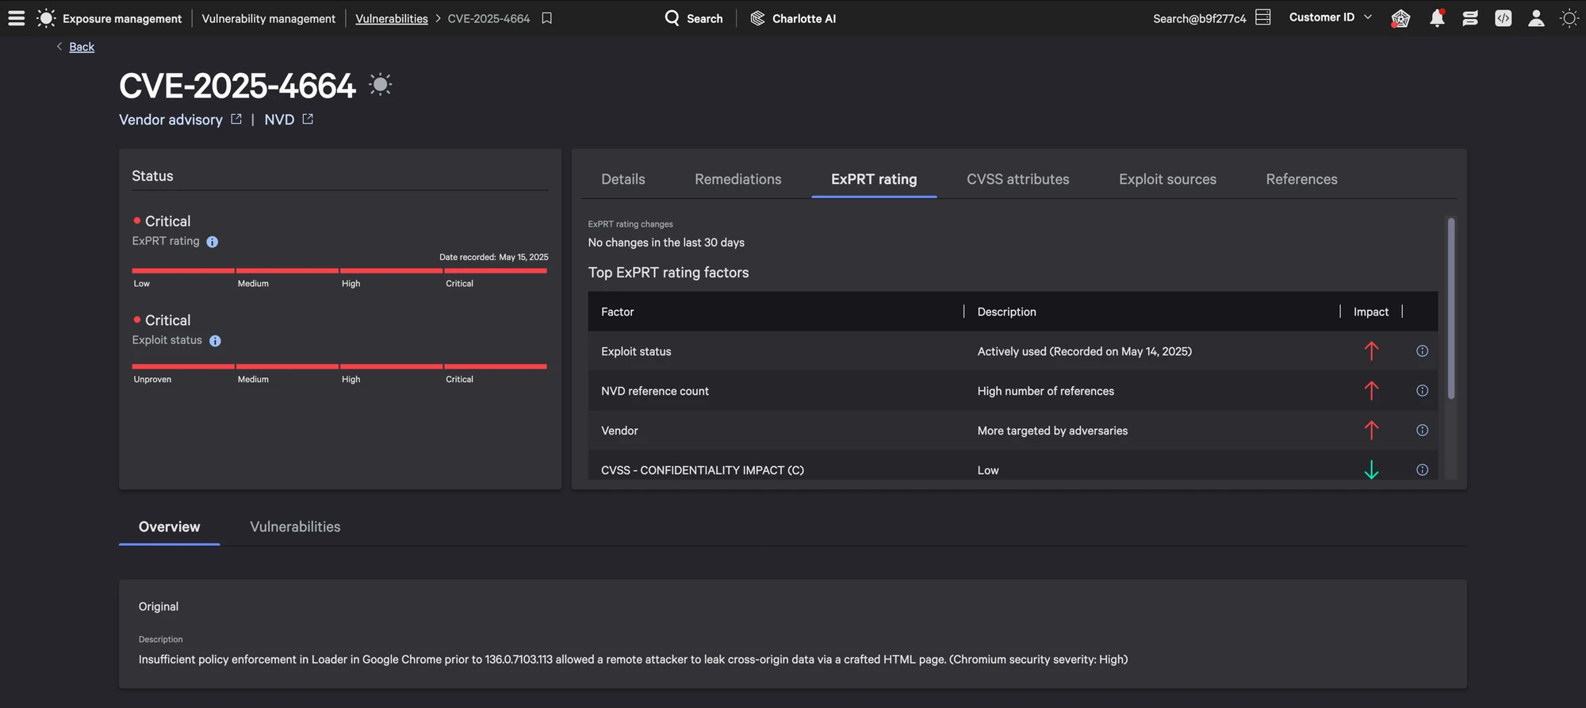
Task: Click 'More targeted by adversaries' description
Action: [1052, 431]
